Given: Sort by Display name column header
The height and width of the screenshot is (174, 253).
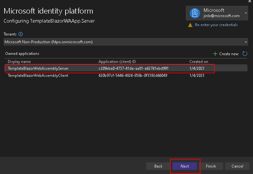Looking at the screenshot, I should pos(19,62).
